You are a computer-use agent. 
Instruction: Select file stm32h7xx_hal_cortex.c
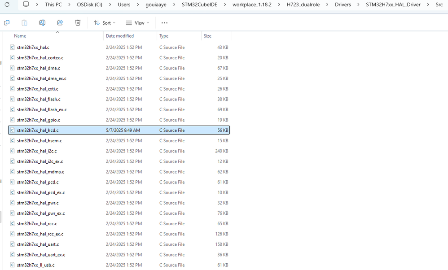(119, 58)
